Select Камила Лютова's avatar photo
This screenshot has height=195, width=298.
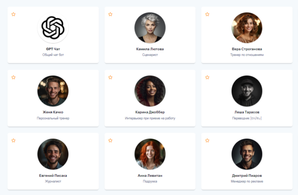tap(150, 28)
